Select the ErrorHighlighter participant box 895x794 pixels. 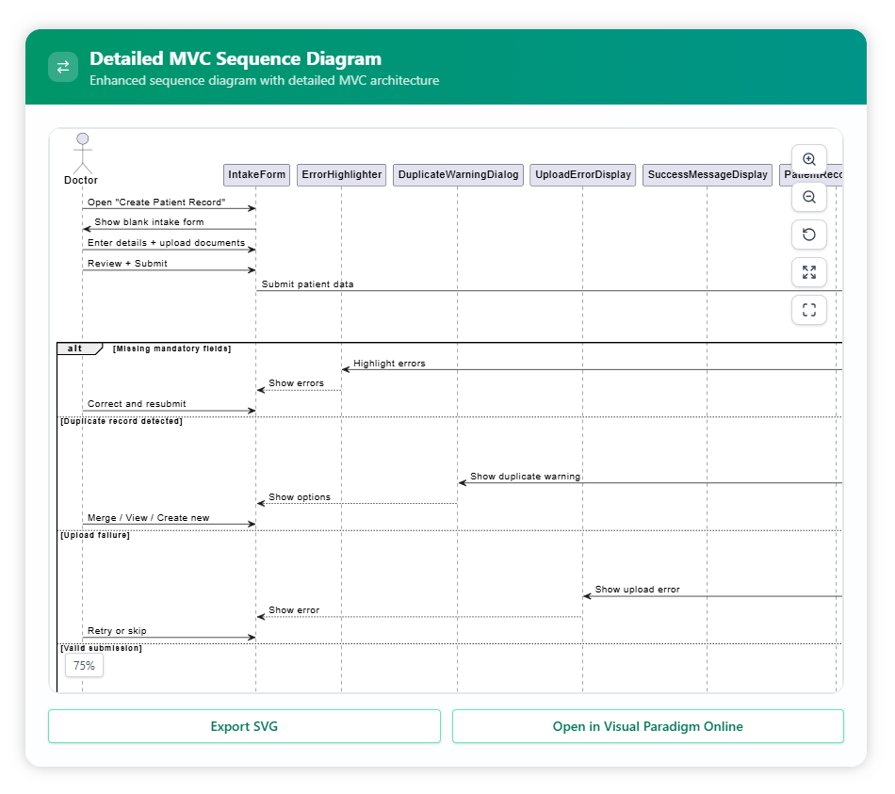(342, 174)
